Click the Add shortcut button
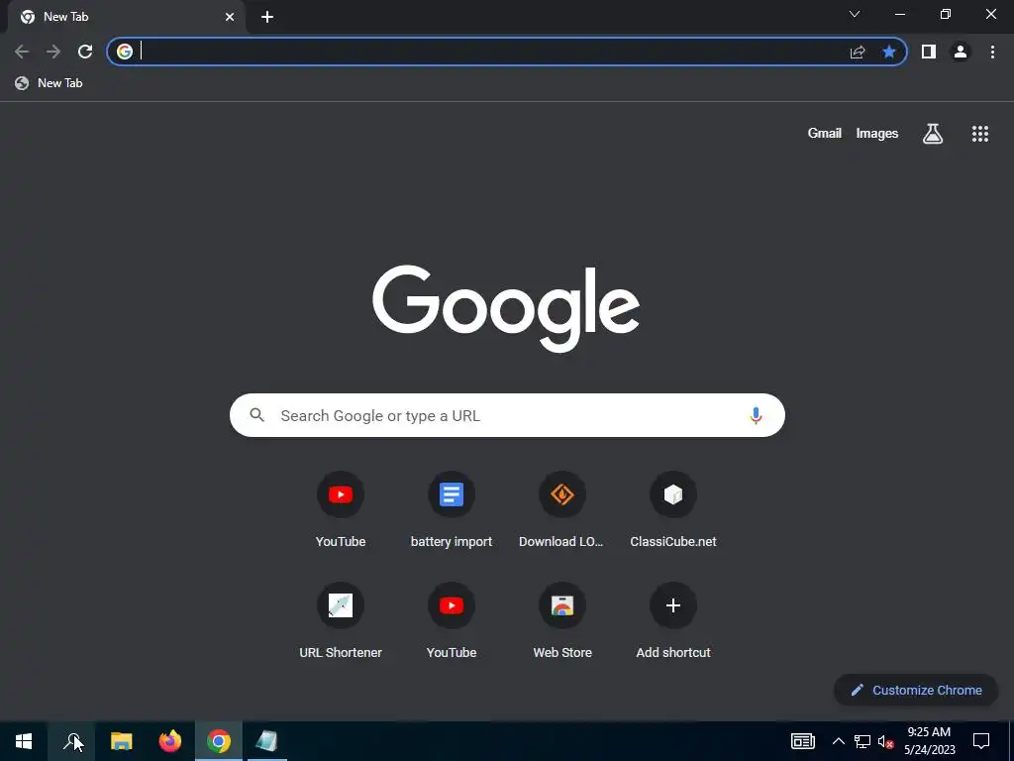Viewport: 1014px width, 761px height. click(x=673, y=620)
